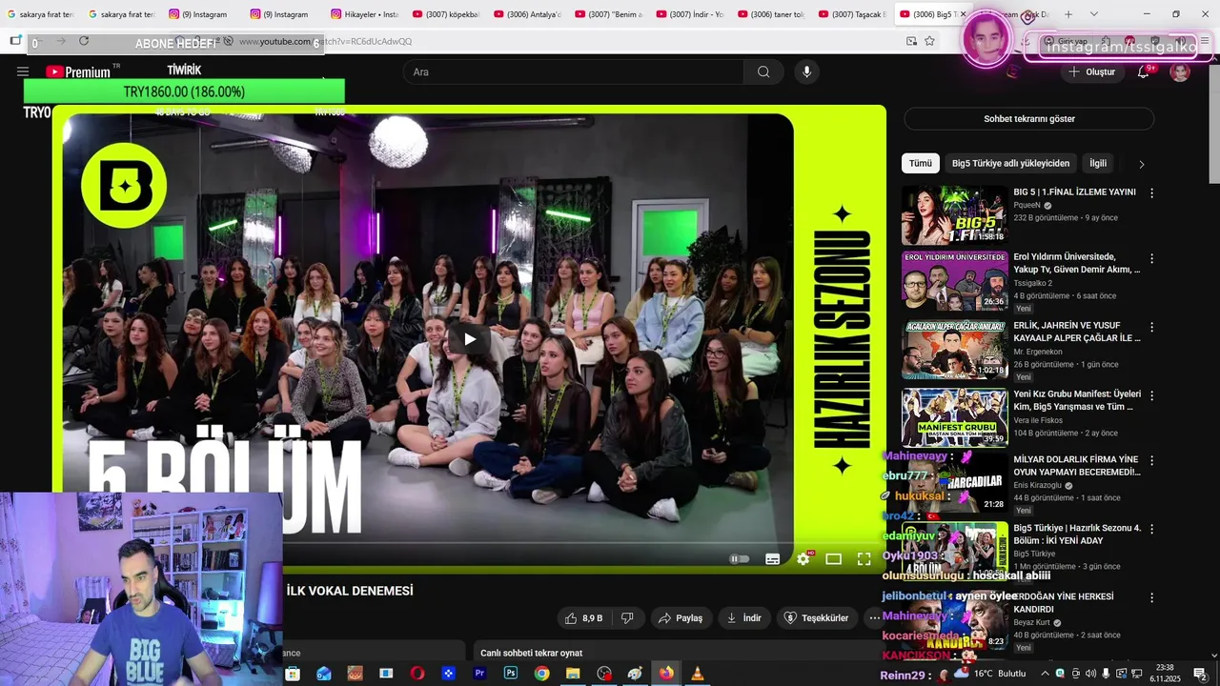Toggle subtitles/closed captions in the player
This screenshot has width=1220, height=686.
[773, 559]
